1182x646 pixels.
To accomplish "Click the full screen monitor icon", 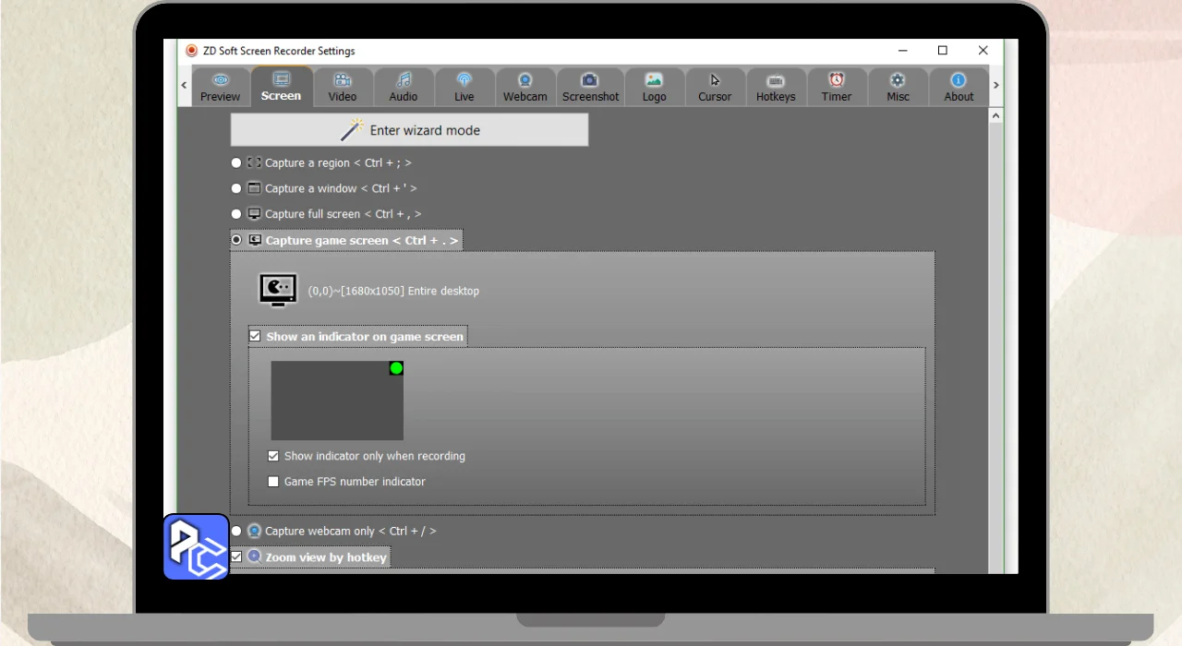I will pyautogui.click(x=254, y=214).
